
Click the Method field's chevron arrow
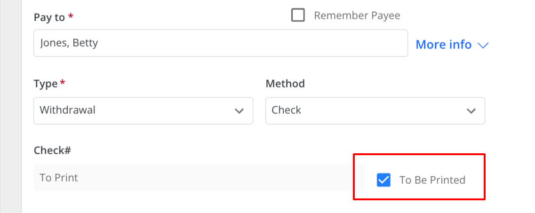471,111
